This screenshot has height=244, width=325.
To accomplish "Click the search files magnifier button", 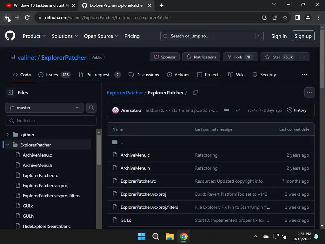I will pyautogui.click(x=91, y=108).
